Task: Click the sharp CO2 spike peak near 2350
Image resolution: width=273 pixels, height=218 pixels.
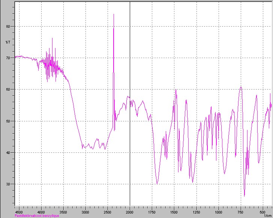Action: pos(114,14)
